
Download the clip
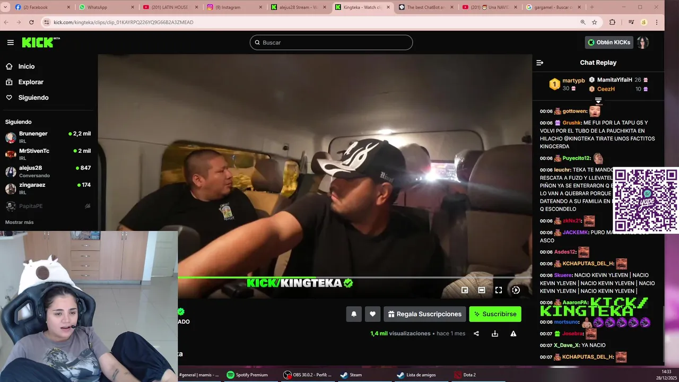495,334
